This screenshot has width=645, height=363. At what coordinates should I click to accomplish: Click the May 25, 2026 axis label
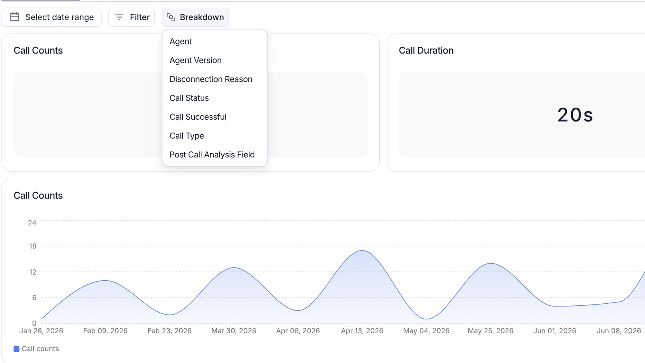coord(491,331)
